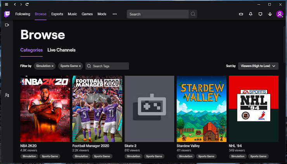
Task: Open the Viewers (High to Low) sort dropdown
Action: click(258, 66)
